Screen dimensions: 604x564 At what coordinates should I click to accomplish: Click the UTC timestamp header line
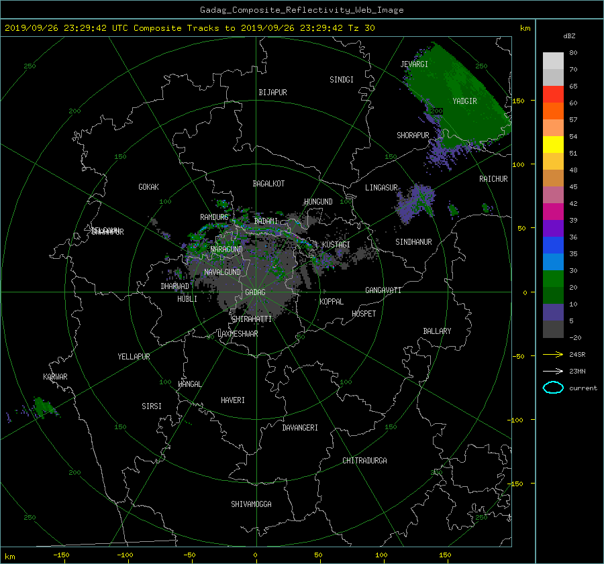(x=189, y=28)
